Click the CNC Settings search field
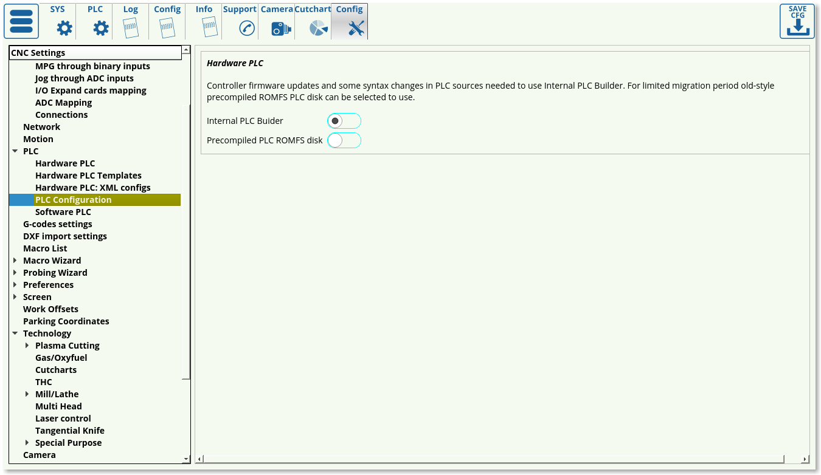 [x=95, y=53]
